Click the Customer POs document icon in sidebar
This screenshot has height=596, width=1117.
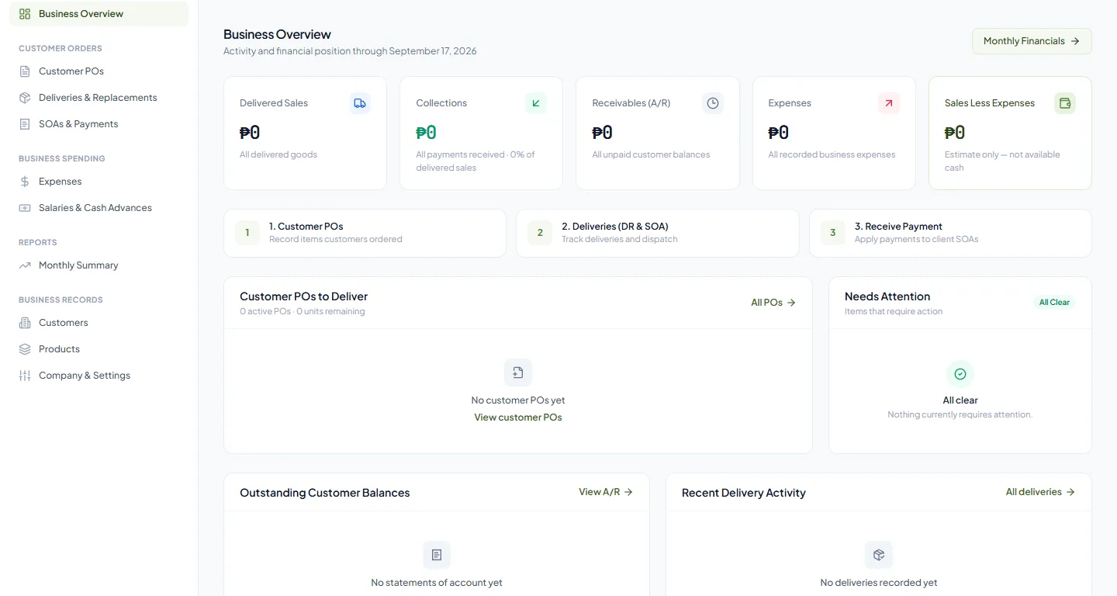(25, 71)
